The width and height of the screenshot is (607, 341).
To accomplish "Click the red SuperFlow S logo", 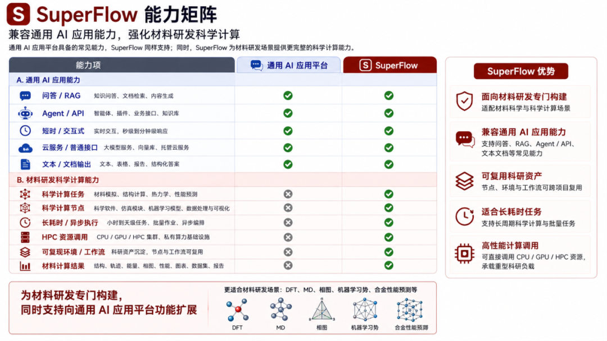I will click(x=18, y=14).
